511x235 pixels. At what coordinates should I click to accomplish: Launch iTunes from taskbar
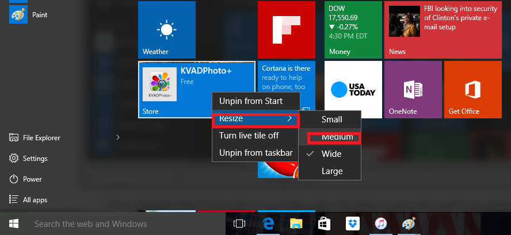coord(380,224)
